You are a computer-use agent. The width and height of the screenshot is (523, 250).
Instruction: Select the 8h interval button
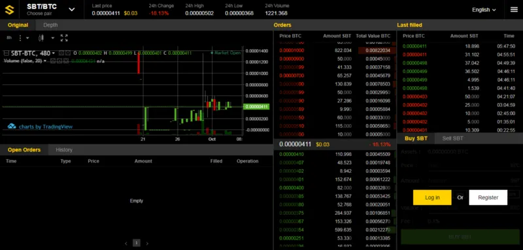pos(9,38)
